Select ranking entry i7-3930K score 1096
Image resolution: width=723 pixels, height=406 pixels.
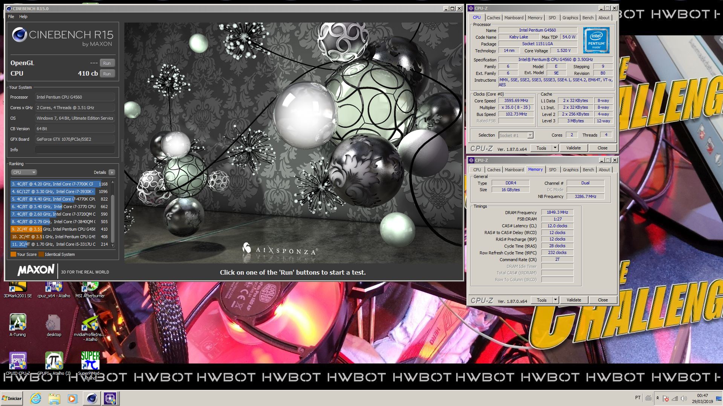(x=60, y=192)
